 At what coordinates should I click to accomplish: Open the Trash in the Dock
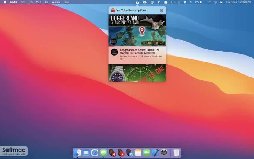tap(176, 153)
